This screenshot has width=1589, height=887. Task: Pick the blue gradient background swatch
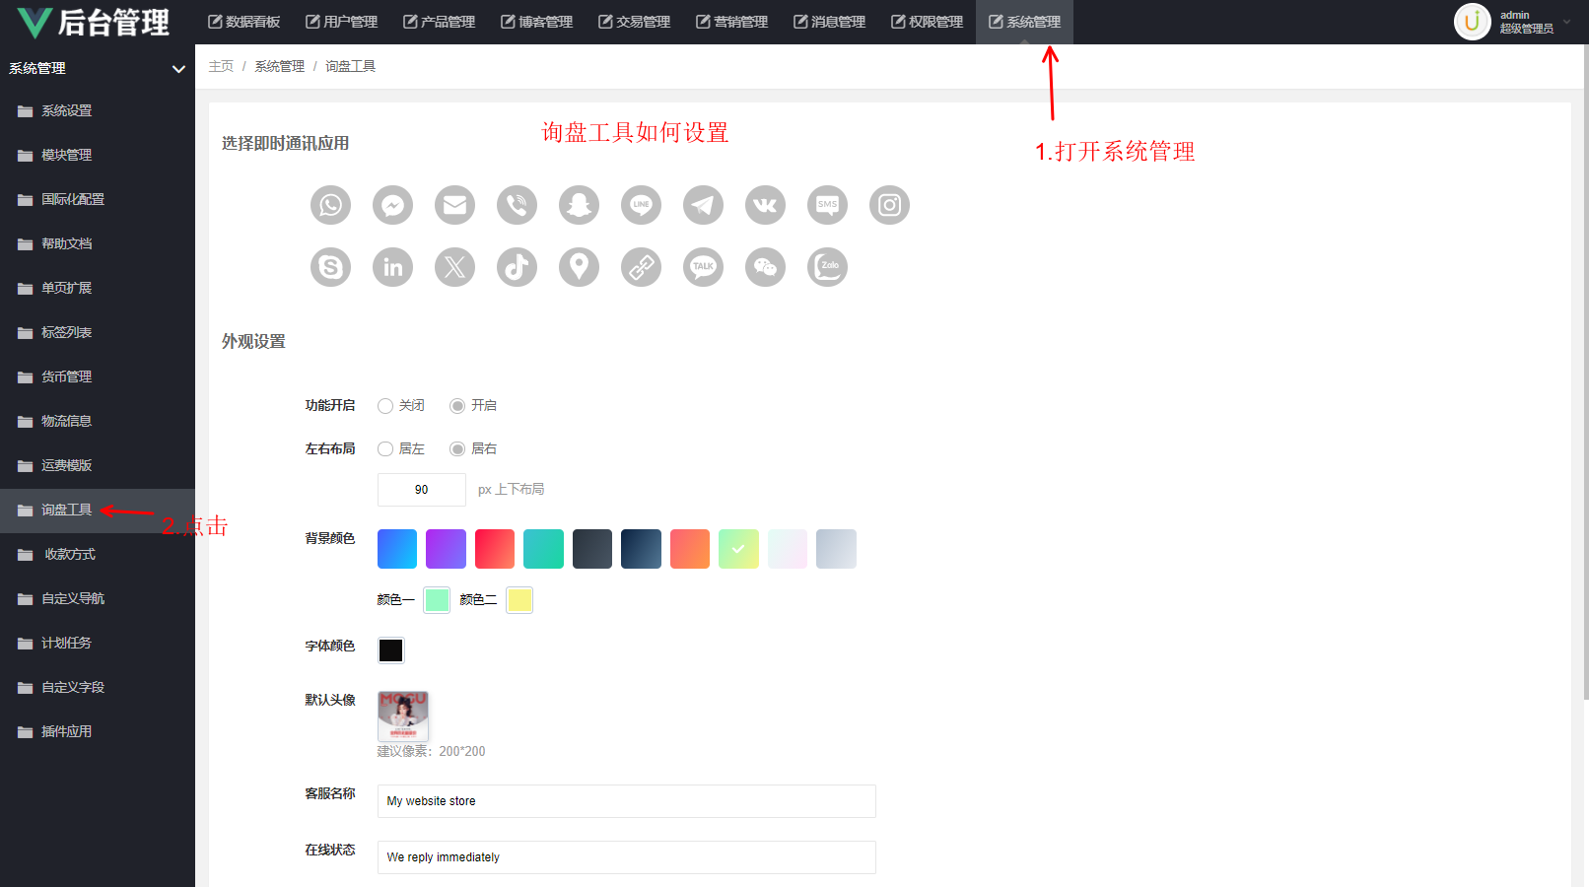point(397,549)
